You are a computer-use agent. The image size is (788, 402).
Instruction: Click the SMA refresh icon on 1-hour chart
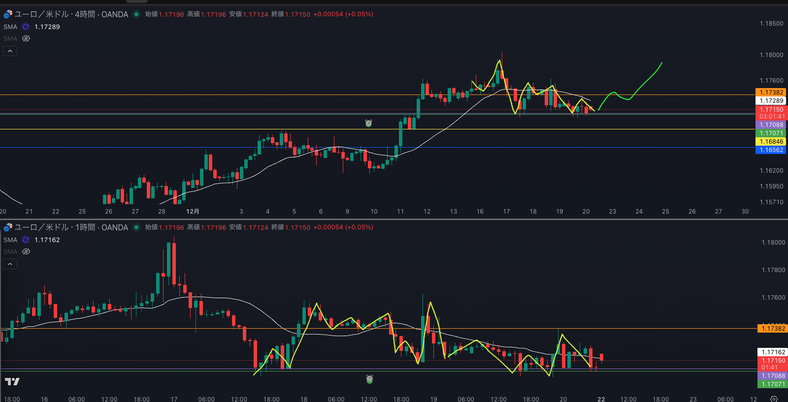tap(26, 240)
